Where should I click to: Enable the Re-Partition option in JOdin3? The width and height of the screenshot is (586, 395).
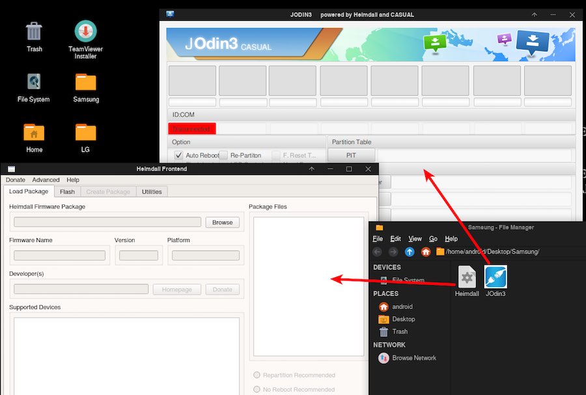(224, 155)
